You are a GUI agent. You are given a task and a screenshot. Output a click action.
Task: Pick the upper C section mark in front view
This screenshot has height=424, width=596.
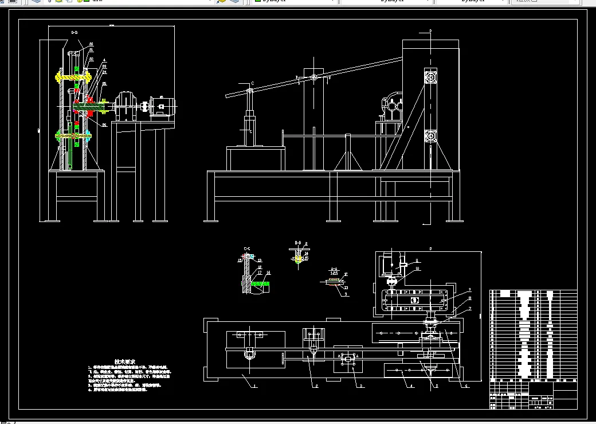(253, 84)
